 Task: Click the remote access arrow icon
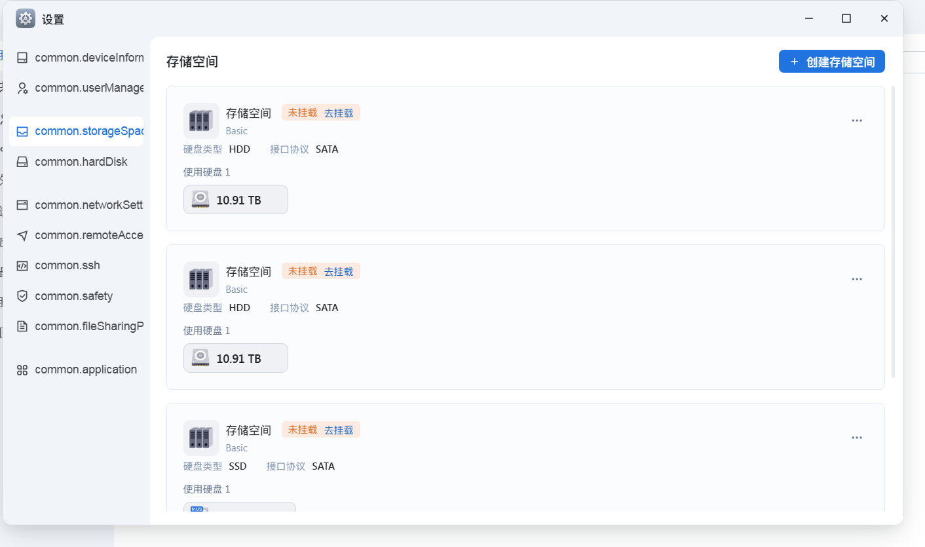pos(22,235)
